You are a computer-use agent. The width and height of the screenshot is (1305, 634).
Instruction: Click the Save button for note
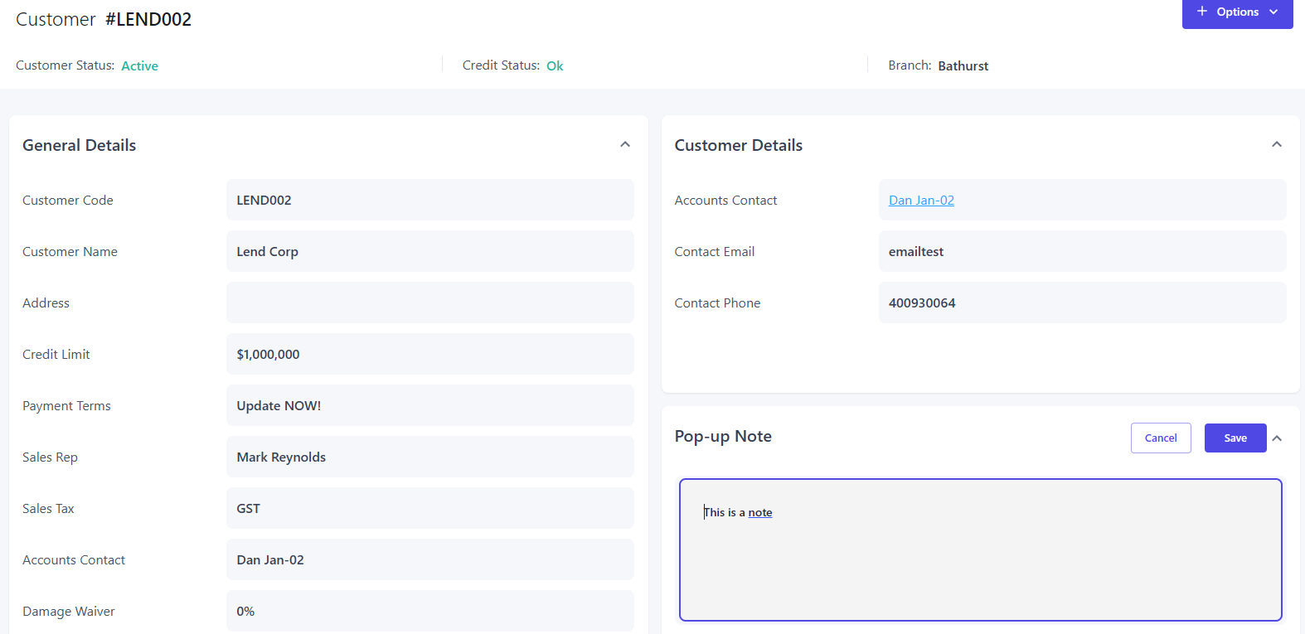tap(1235, 438)
